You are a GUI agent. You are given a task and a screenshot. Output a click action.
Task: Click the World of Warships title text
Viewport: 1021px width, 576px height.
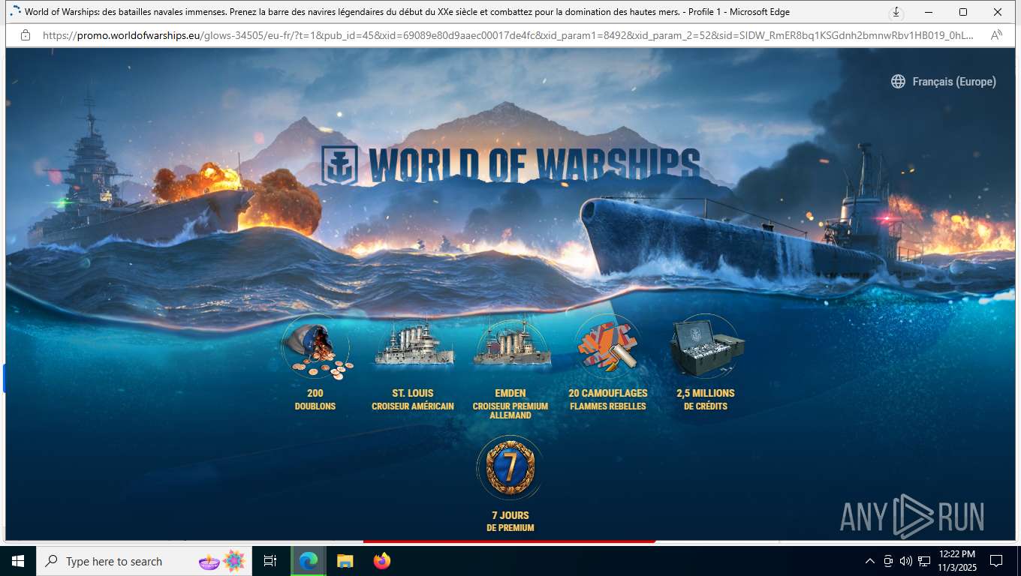[535, 165]
